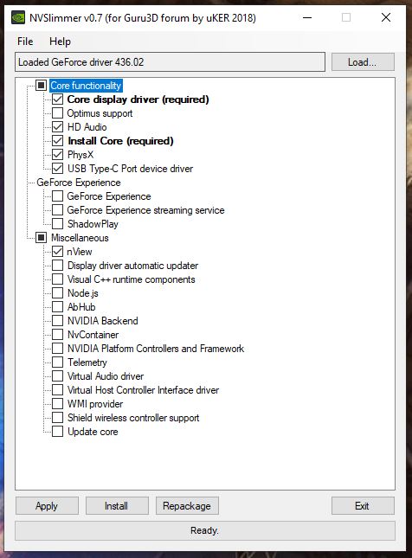This screenshot has width=412, height=558.
Task: Click the Ready status bar
Action: (x=205, y=530)
